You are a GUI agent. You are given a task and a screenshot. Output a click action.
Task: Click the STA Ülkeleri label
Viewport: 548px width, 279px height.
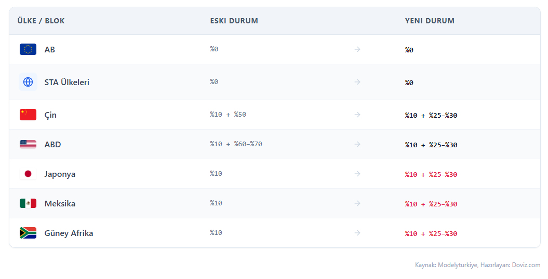point(67,82)
